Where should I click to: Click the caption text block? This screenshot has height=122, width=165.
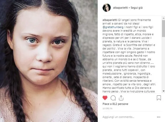coord(129,56)
